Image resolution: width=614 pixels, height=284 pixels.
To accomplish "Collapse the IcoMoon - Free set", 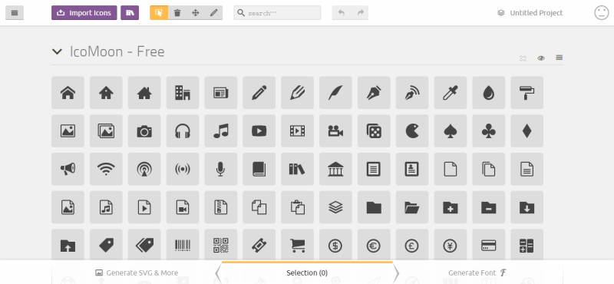I will coord(57,51).
